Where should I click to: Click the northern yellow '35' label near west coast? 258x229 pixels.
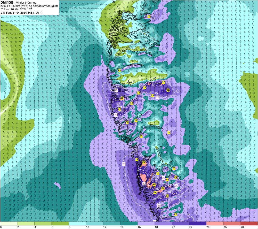click(122, 98)
